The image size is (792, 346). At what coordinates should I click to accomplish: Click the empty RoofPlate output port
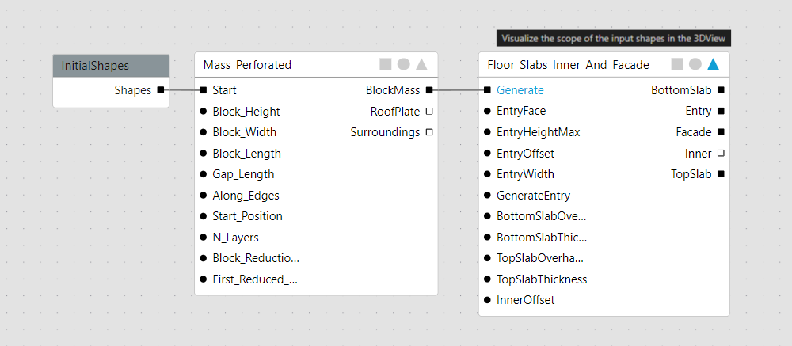tap(429, 112)
